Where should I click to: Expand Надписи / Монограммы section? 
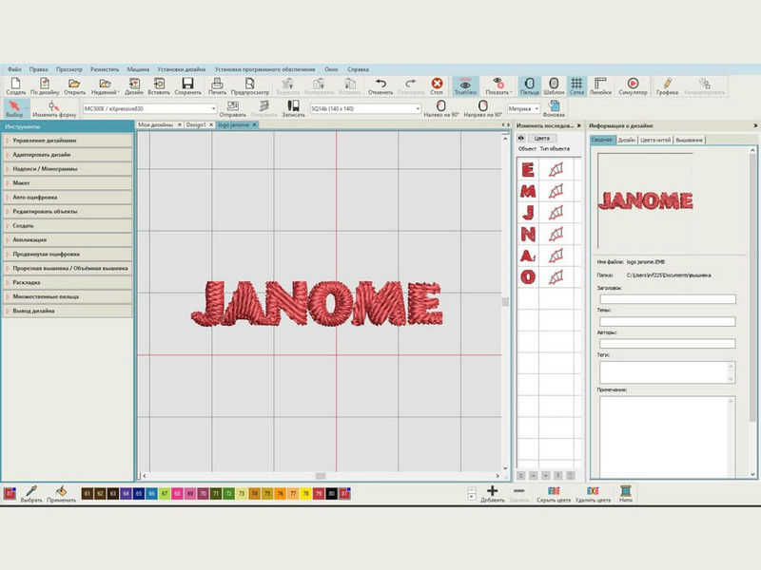(68, 169)
